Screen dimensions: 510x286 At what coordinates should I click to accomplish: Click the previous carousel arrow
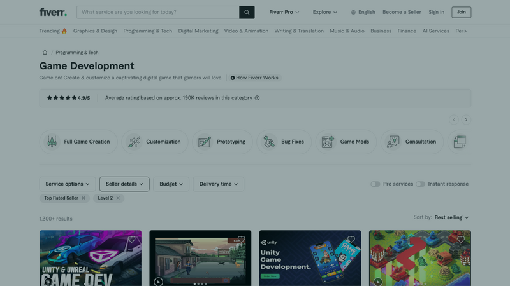point(454,119)
